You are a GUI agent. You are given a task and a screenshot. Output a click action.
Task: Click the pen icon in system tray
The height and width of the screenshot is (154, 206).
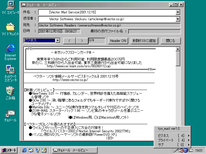click(x=176, y=151)
